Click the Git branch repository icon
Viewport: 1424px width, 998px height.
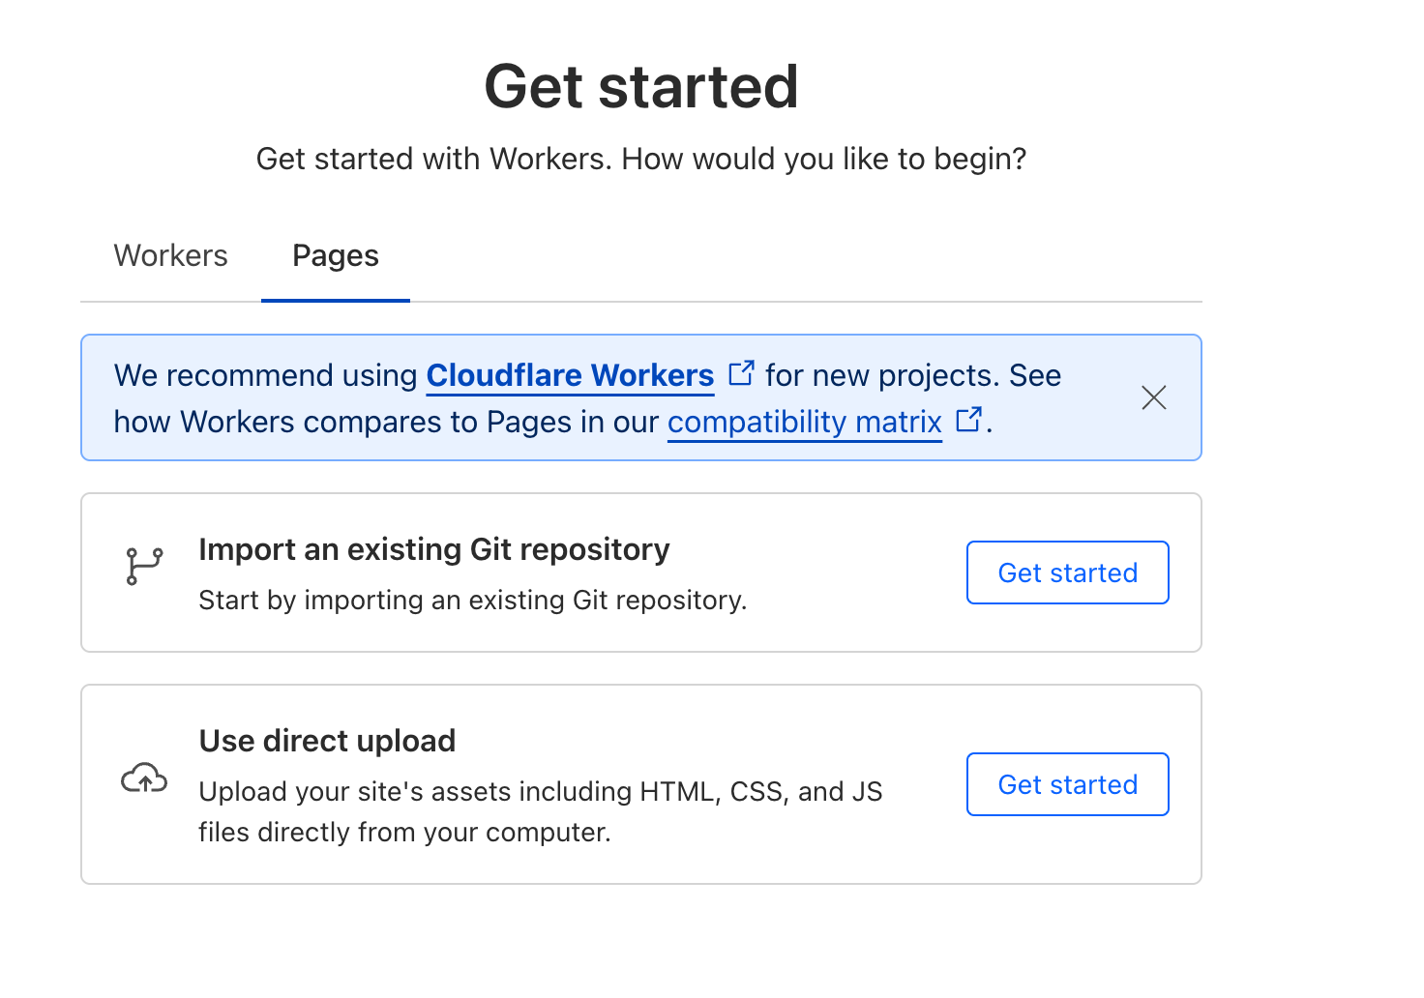coord(143,565)
